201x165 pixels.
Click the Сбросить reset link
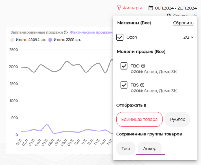coord(183,23)
